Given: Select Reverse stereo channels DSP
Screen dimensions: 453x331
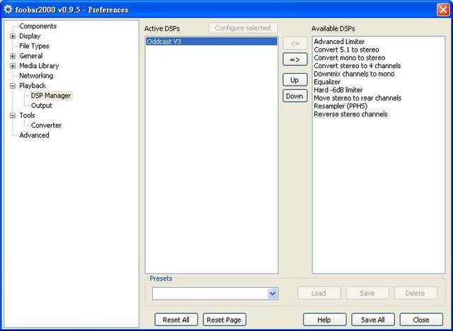Looking at the screenshot, I should [x=351, y=114].
